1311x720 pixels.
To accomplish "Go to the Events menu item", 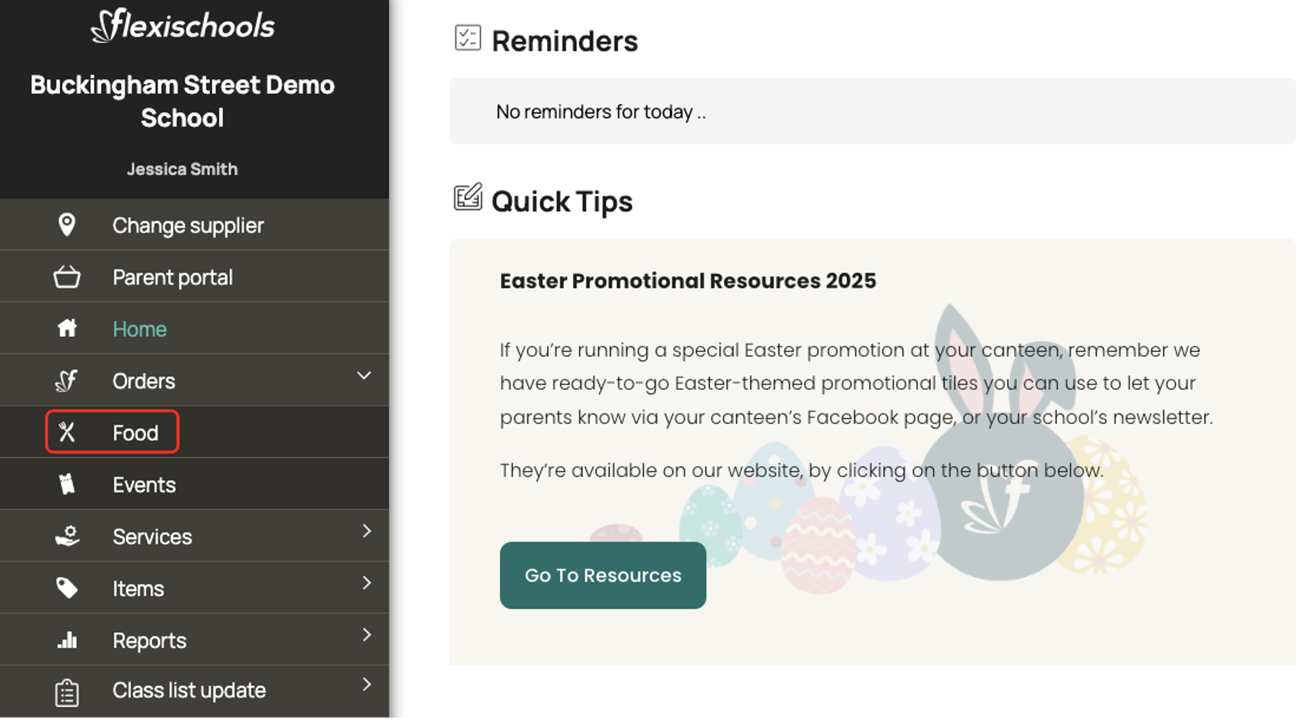I will (144, 485).
